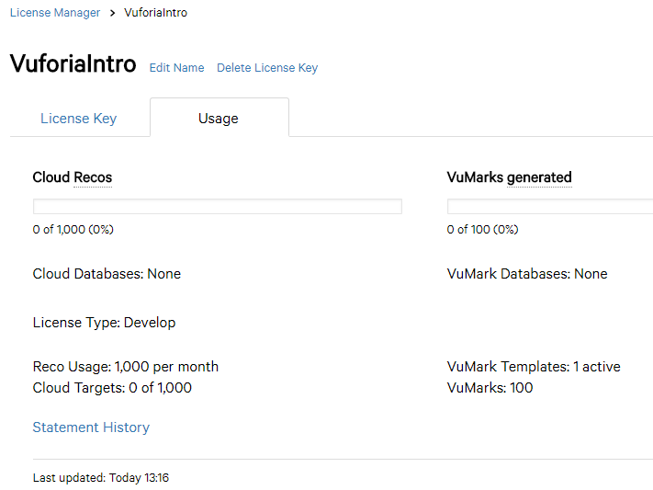Click the 0 of 1,000 usage text
Screen dimensions: 653x490
(x=73, y=229)
